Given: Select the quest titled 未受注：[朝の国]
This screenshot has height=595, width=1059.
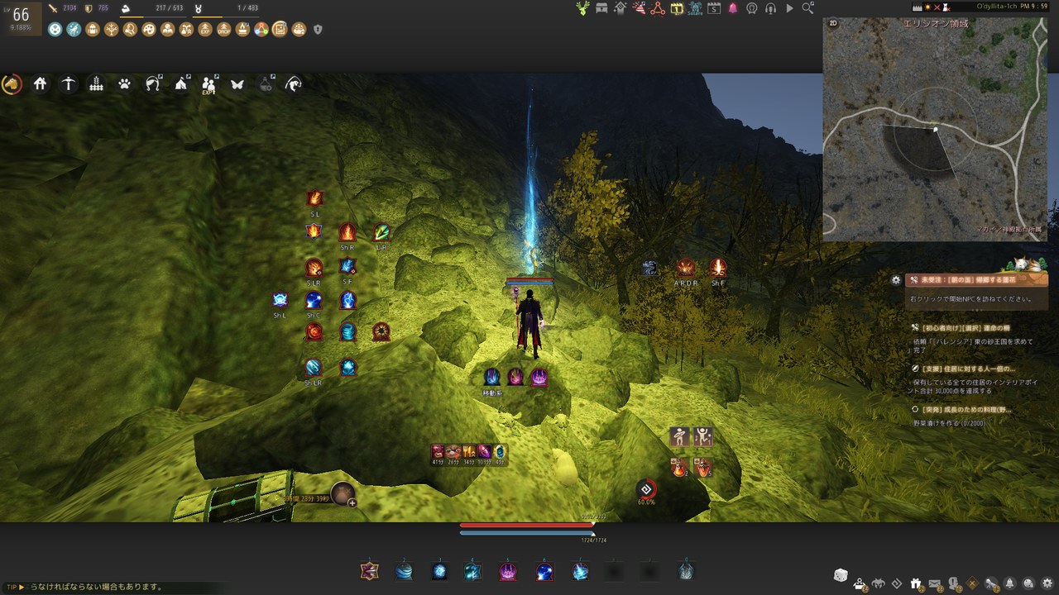Looking at the screenshot, I should pos(976,281).
